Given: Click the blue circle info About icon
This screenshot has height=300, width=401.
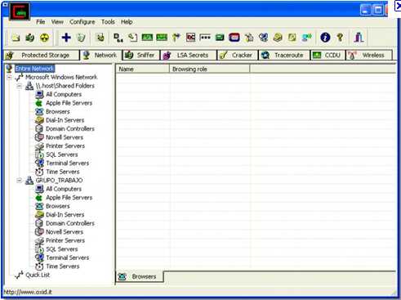Looking at the screenshot, I should tap(325, 38).
